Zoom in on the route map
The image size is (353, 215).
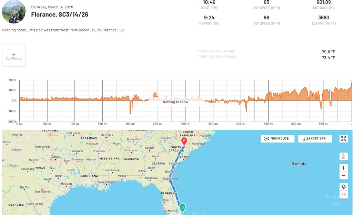(343, 168)
